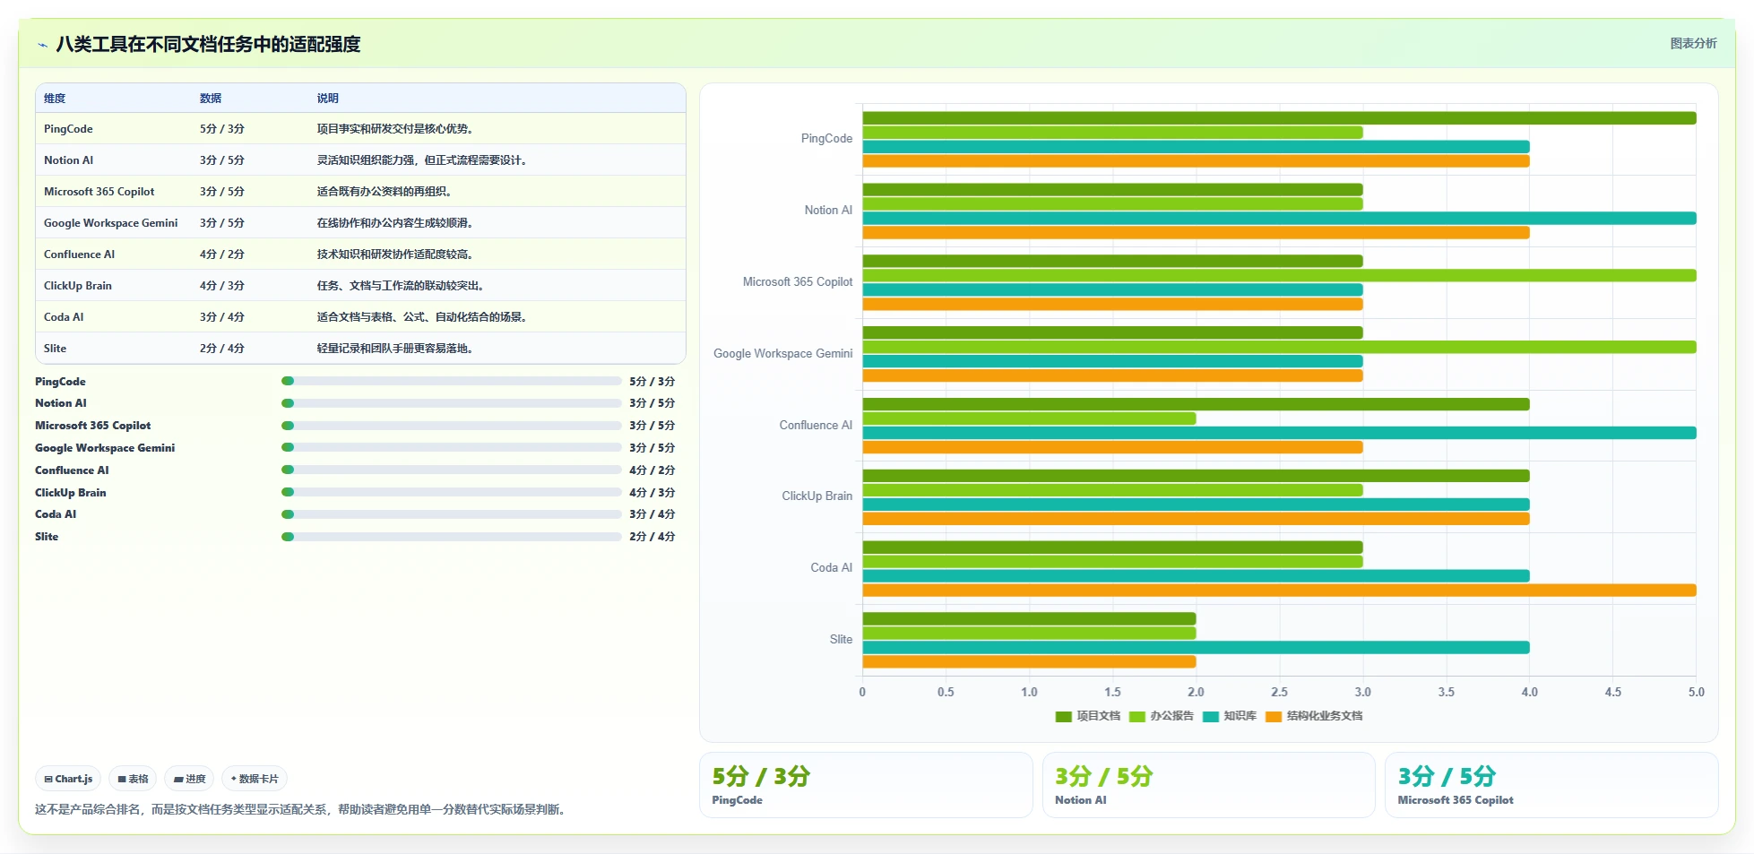This screenshot has height=854, width=1754.
Task: Click the "ClickUp Brain" y-axis label on the chart
Action: click(817, 496)
